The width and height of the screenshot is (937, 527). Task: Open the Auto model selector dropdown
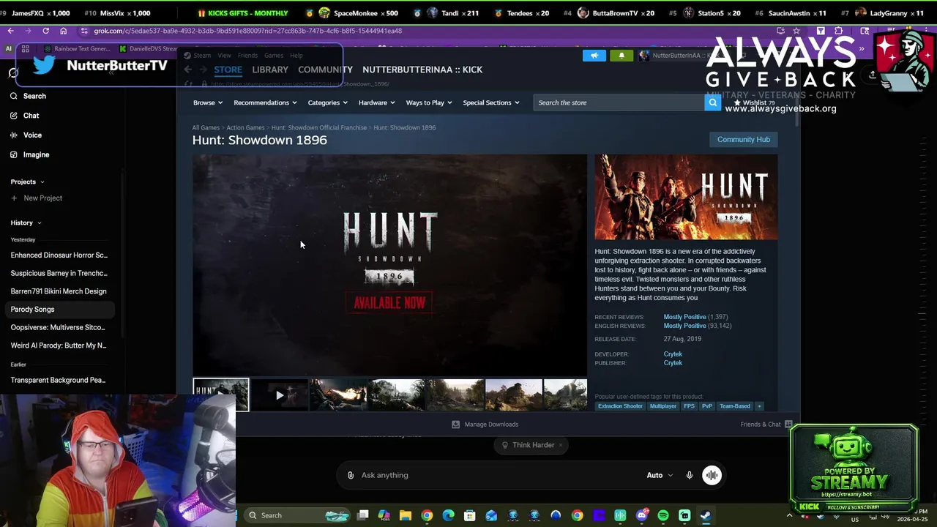pyautogui.click(x=660, y=475)
